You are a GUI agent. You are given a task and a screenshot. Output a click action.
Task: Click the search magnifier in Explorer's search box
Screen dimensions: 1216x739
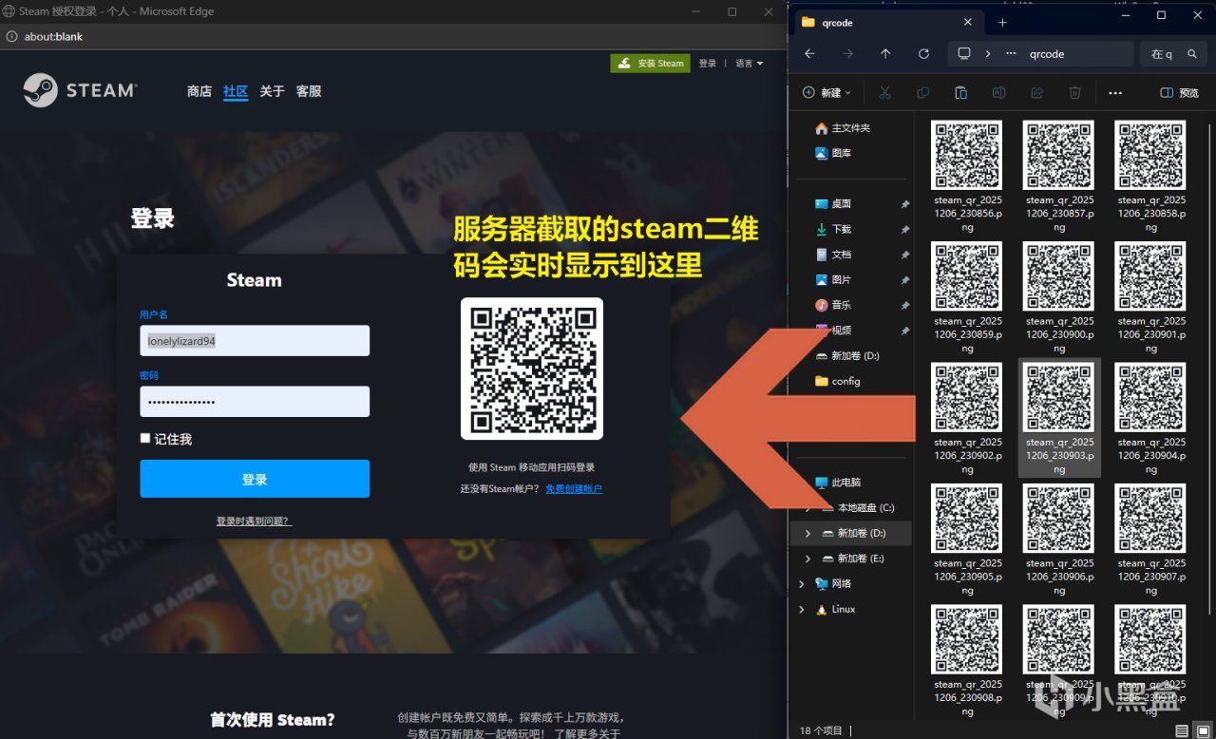[x=1192, y=54]
